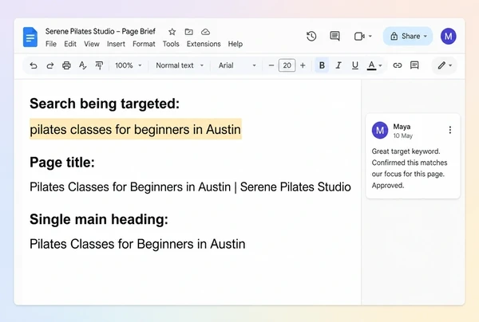The width and height of the screenshot is (479, 322).
Task: Add a comment from the toolbar
Action: 414,65
